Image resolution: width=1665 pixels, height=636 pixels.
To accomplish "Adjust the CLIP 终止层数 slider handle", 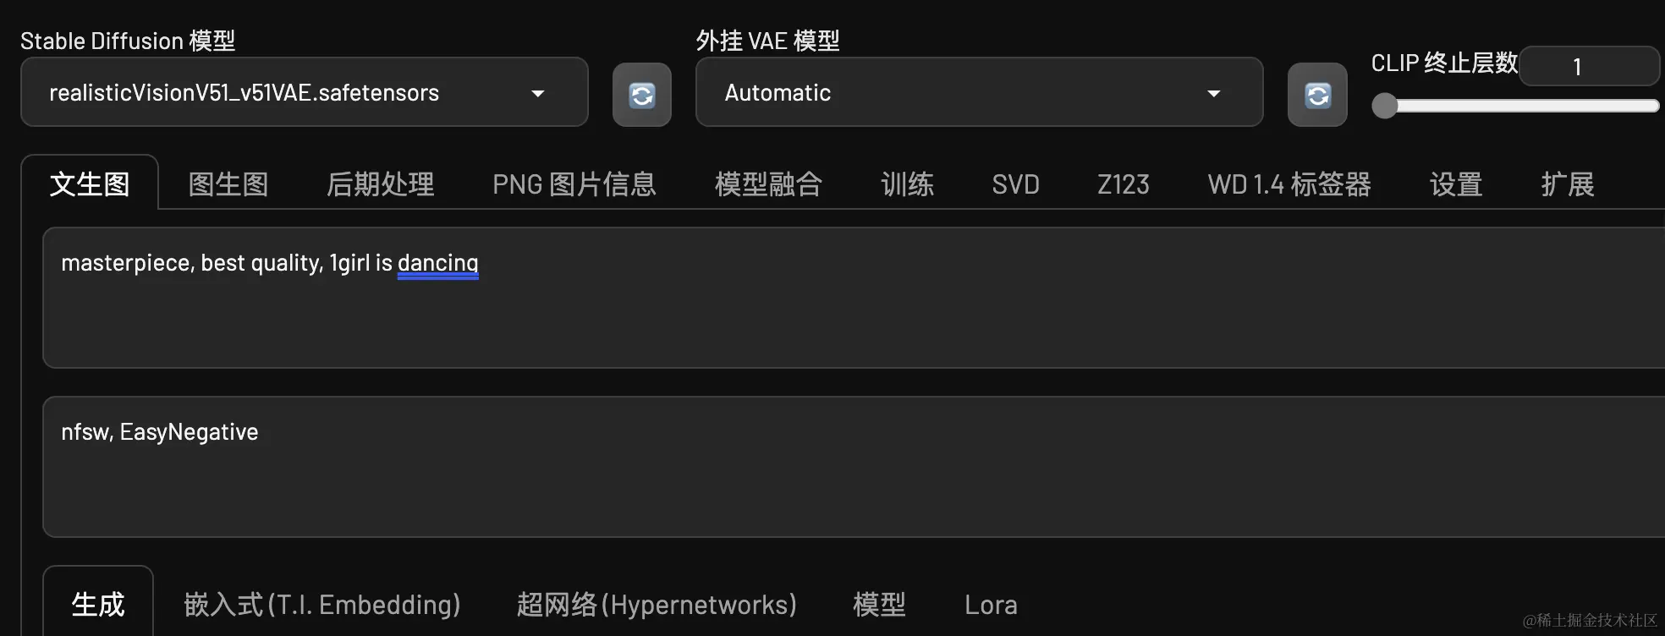I will pos(1384,106).
